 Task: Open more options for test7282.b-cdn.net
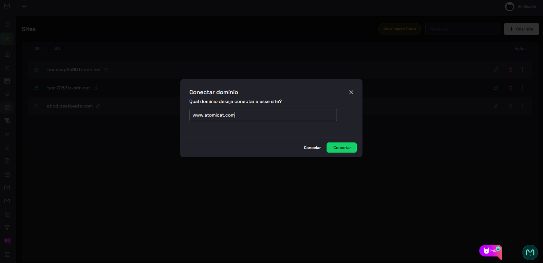(x=522, y=88)
